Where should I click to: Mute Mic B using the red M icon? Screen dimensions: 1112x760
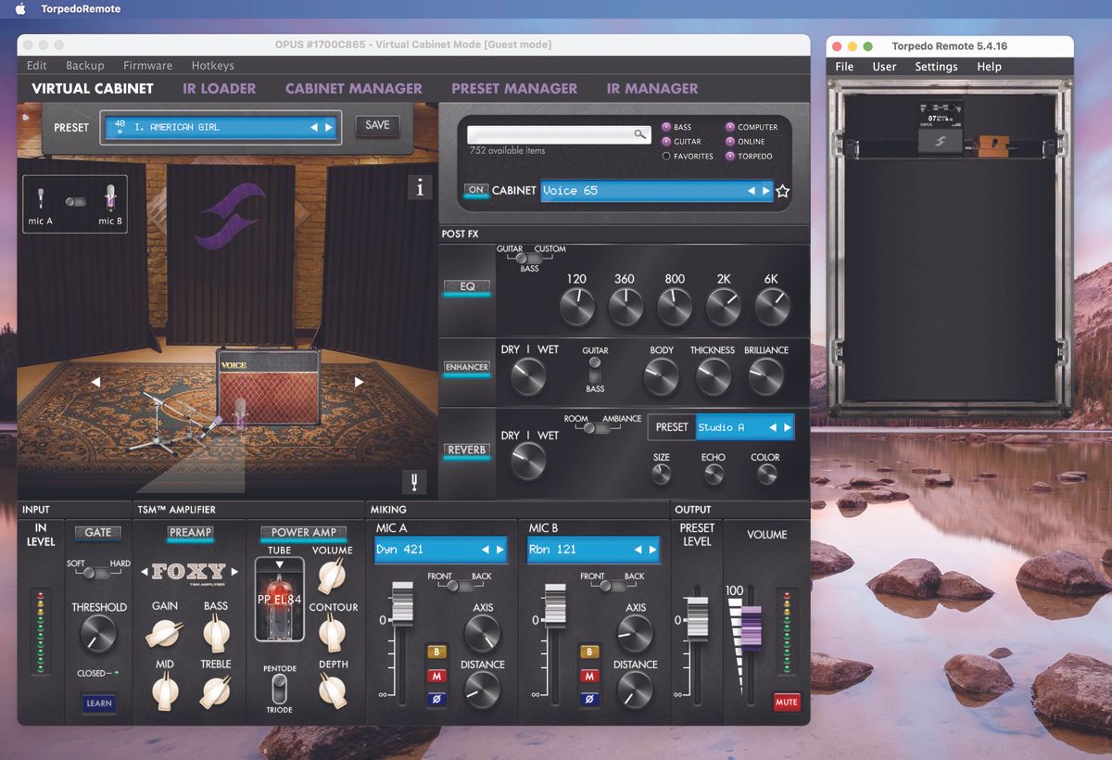pos(588,677)
